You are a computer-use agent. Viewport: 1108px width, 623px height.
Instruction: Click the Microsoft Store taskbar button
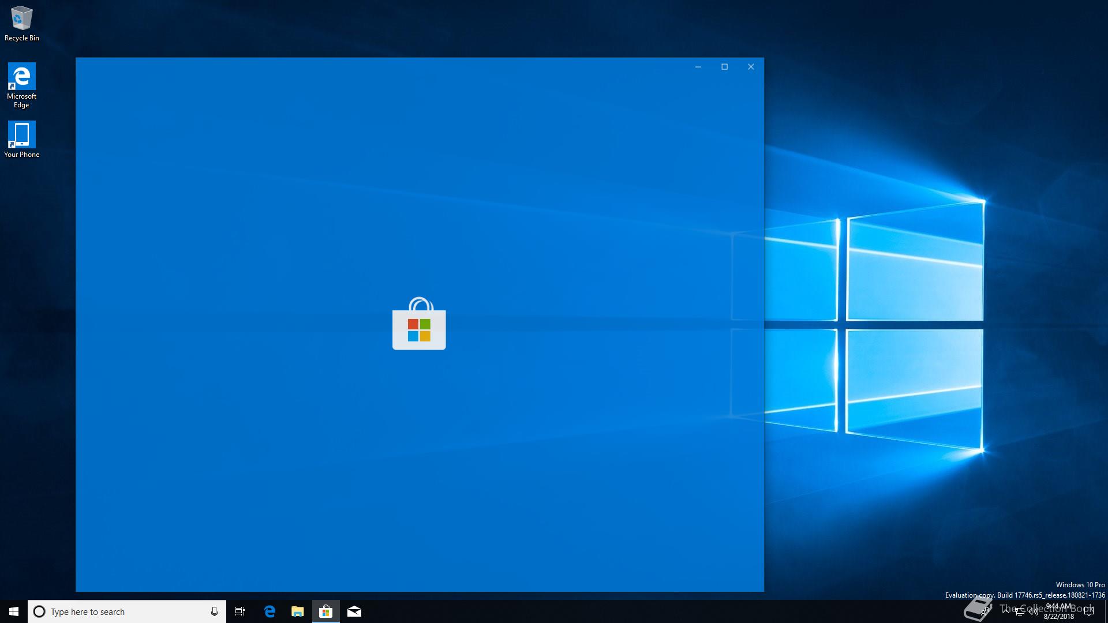[x=325, y=611]
